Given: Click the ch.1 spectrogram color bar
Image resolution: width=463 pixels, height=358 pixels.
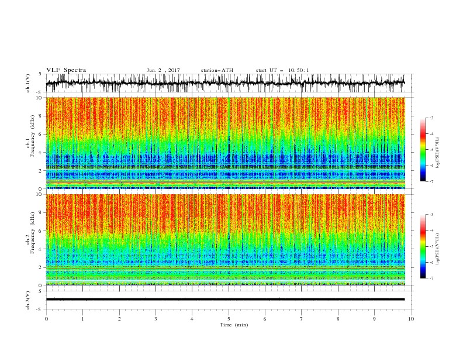Looking at the screenshot, I should pos(423,150).
